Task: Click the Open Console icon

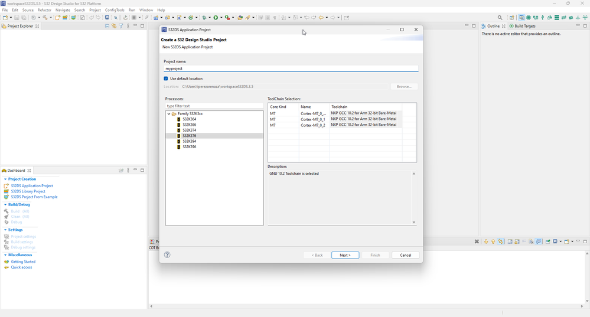Action: 566,241
